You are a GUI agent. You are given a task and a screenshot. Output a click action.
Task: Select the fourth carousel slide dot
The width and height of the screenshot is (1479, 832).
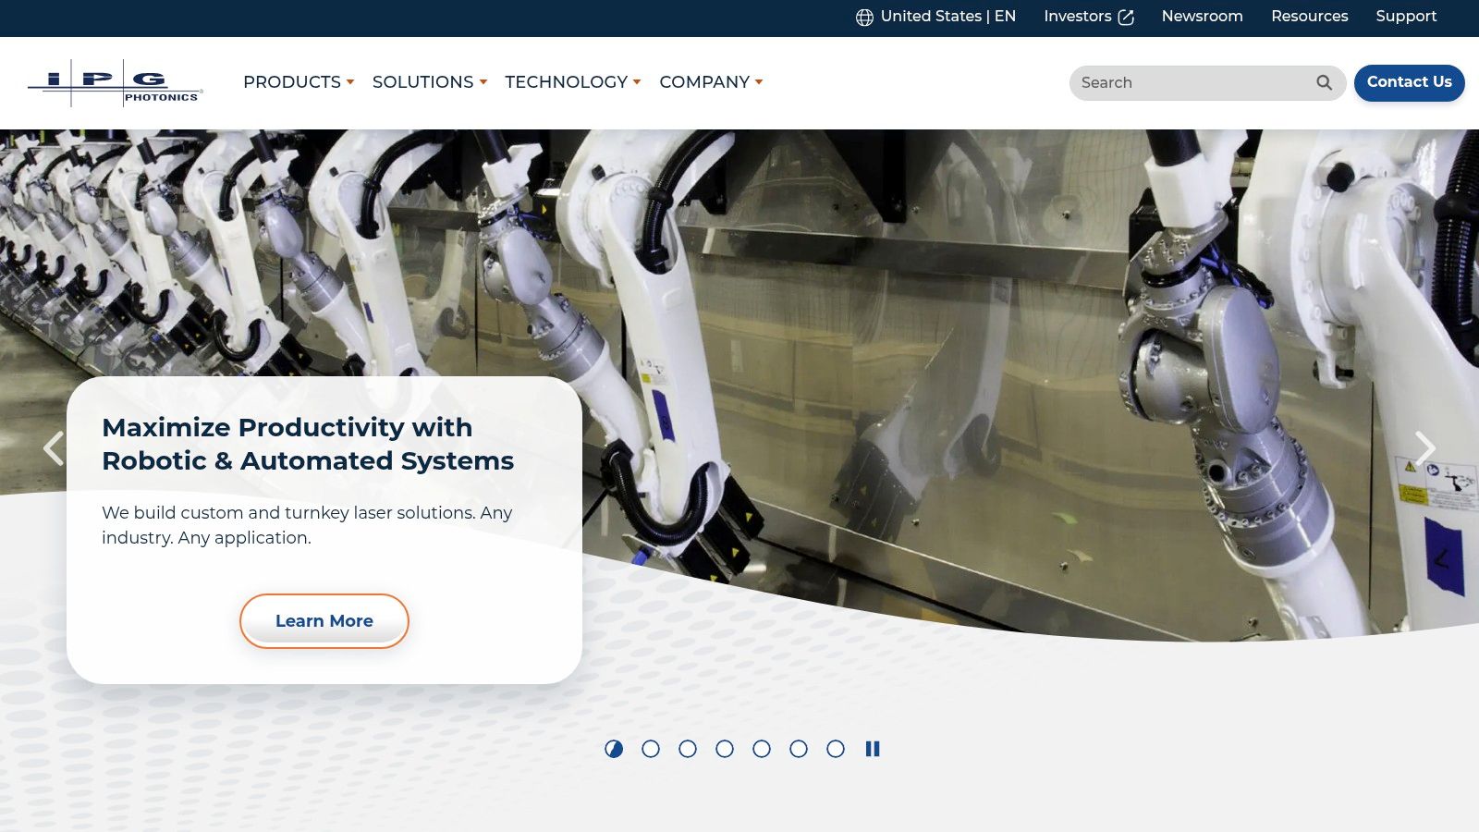(x=725, y=749)
